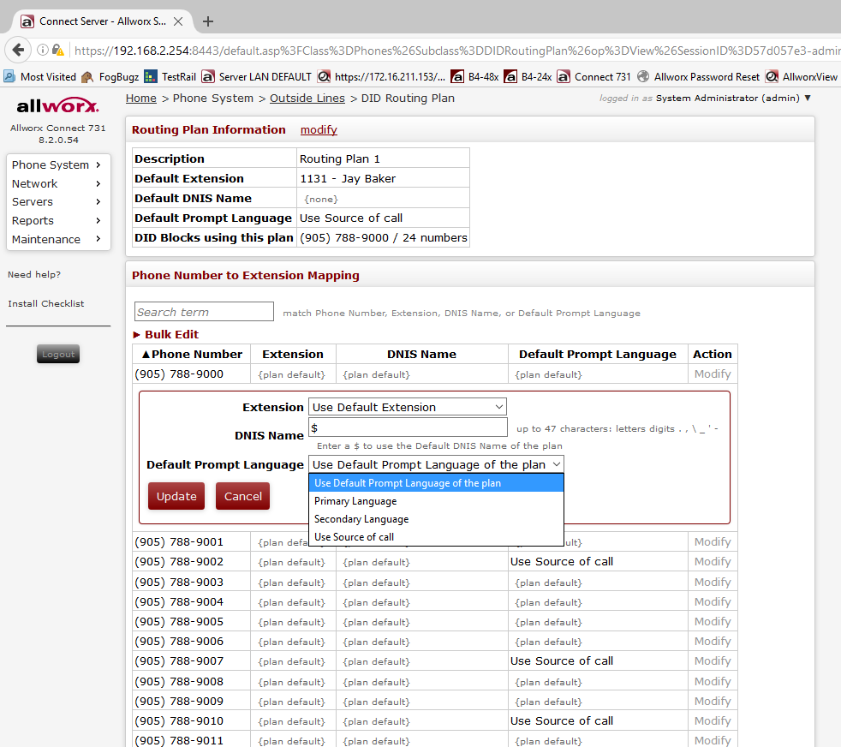Screen dimensions: 841x747
Task: Close the Connect Server tab
Action: pos(178,21)
